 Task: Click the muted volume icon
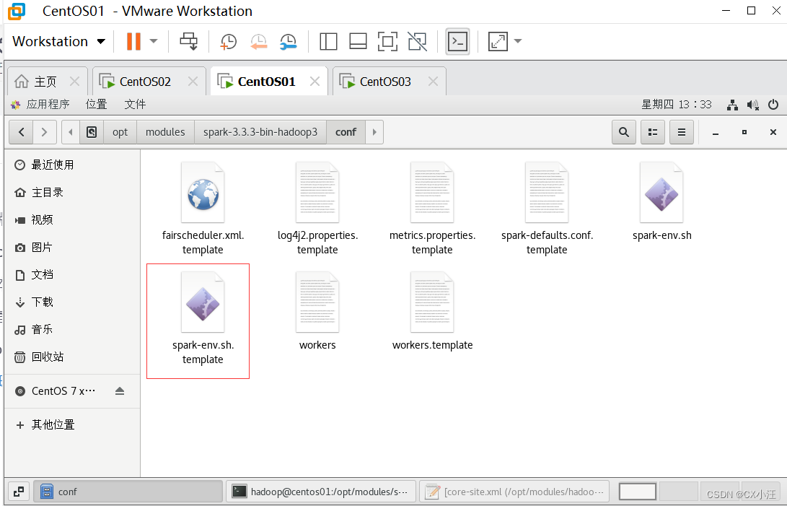[x=752, y=105]
